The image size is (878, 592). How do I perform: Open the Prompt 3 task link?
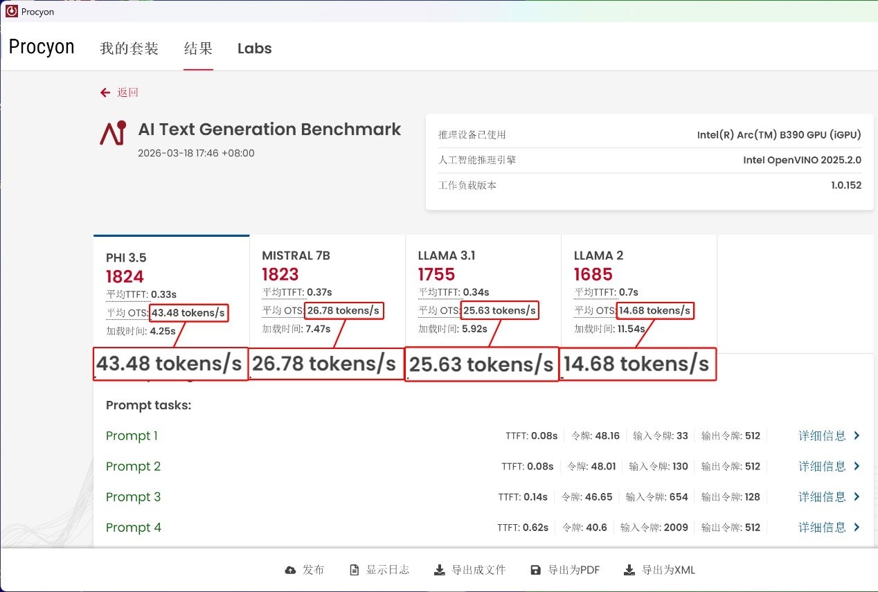[x=133, y=497]
